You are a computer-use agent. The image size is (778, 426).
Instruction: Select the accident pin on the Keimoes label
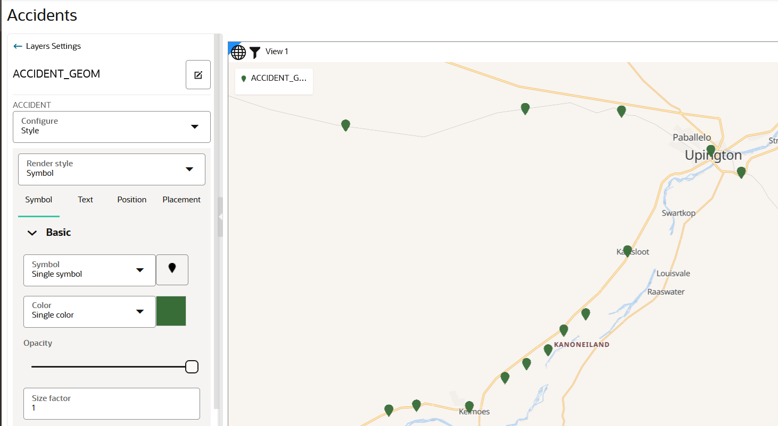point(469,407)
